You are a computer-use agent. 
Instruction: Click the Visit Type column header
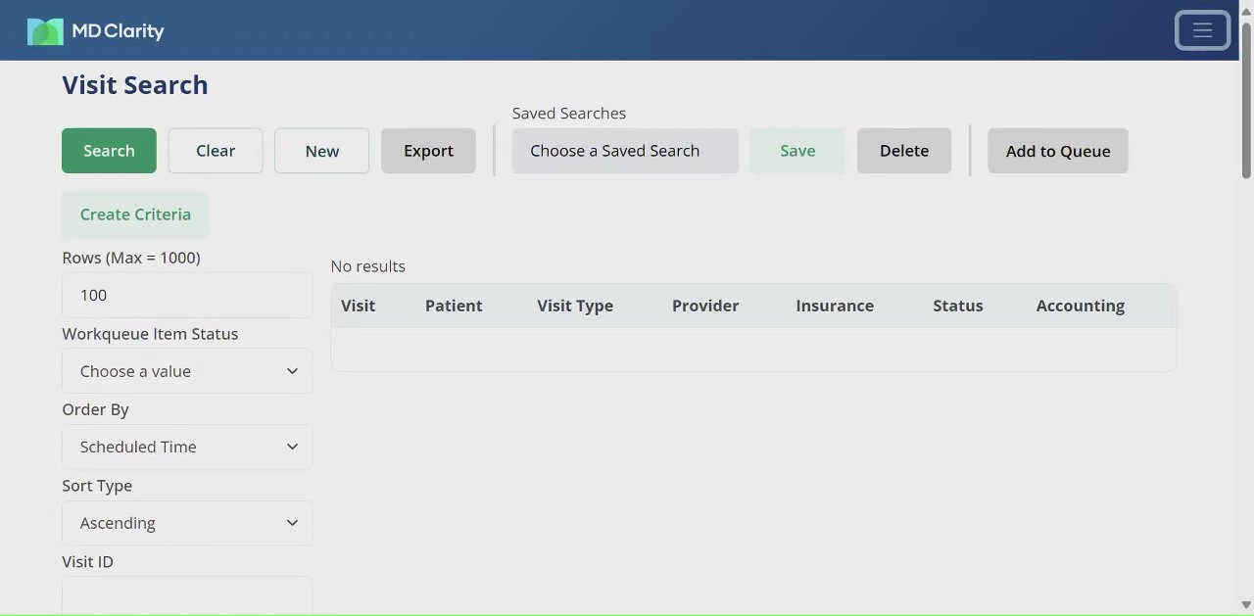[575, 306]
